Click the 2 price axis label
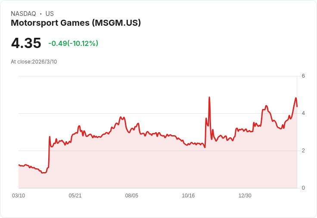Viewport: 317px width, 218px height. coord(303,151)
